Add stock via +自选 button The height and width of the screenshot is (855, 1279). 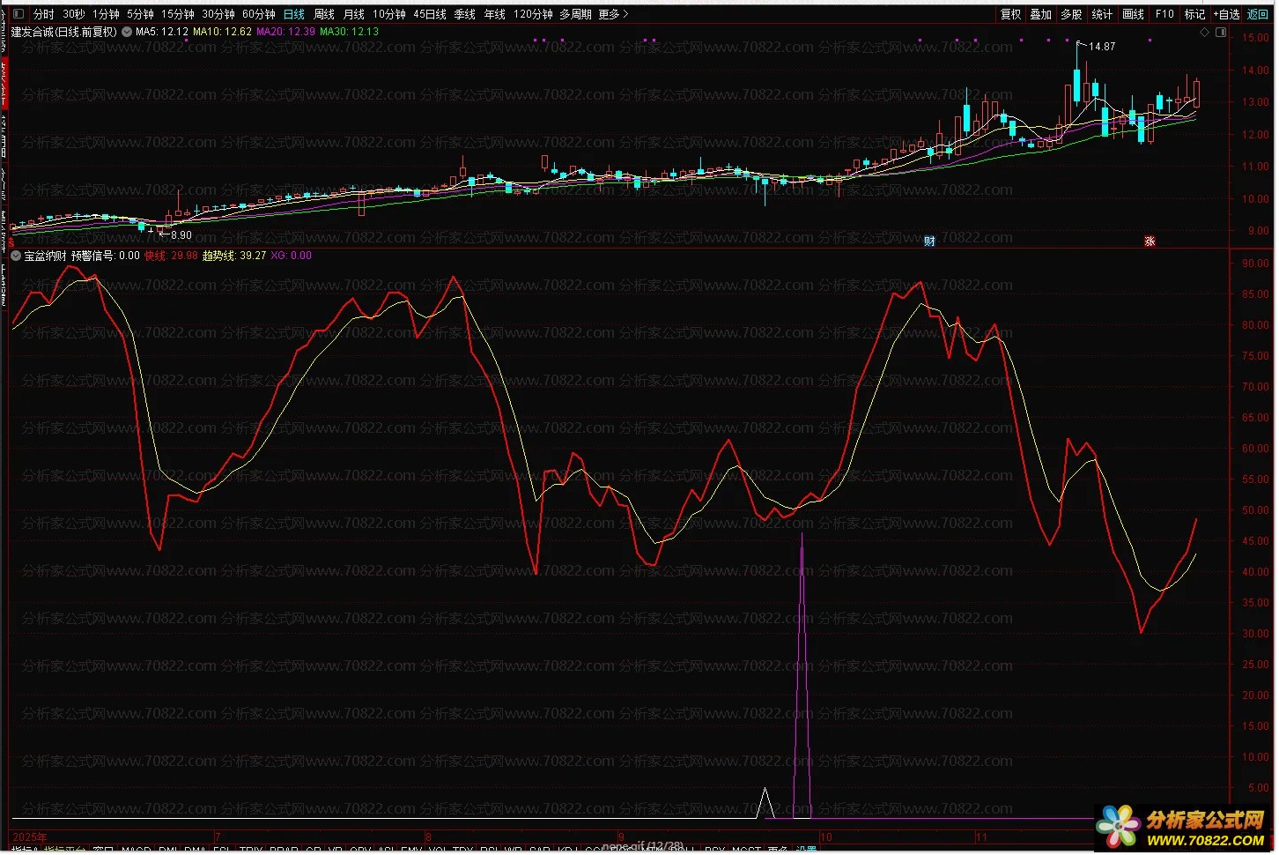[x=1227, y=14]
